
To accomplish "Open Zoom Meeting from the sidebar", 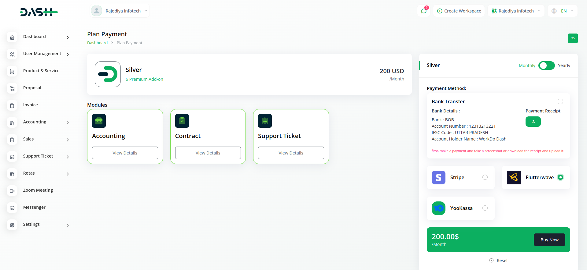I will [x=38, y=190].
